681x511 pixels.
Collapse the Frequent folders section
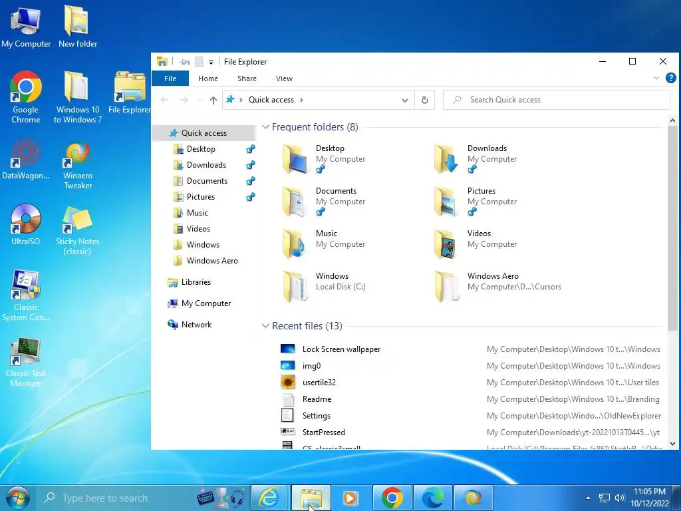point(265,127)
